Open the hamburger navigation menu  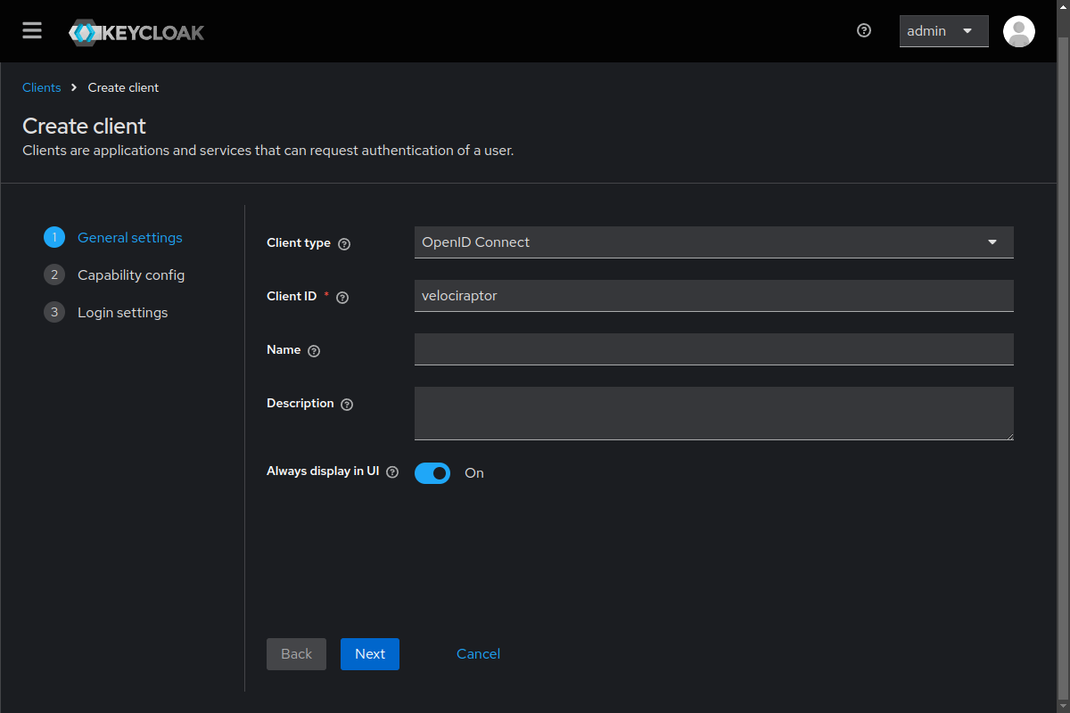[x=32, y=31]
